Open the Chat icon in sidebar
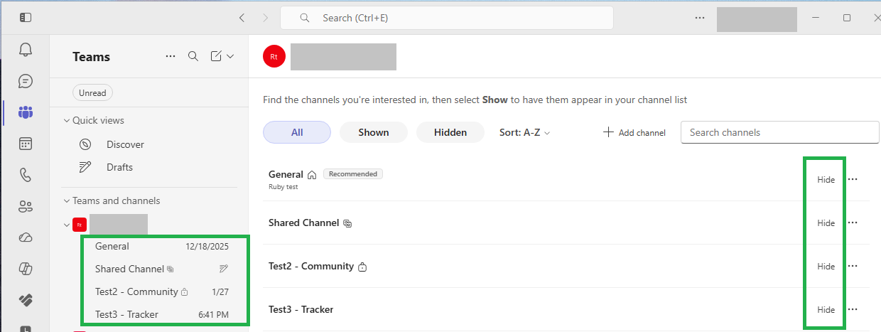The height and width of the screenshot is (332, 881). coord(26,81)
